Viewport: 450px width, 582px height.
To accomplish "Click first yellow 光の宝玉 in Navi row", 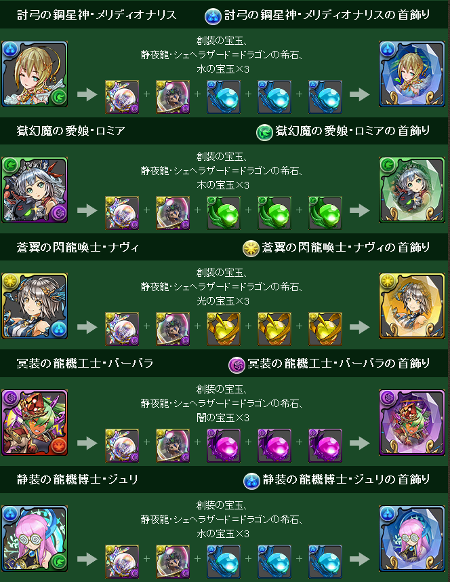I will pos(224,329).
